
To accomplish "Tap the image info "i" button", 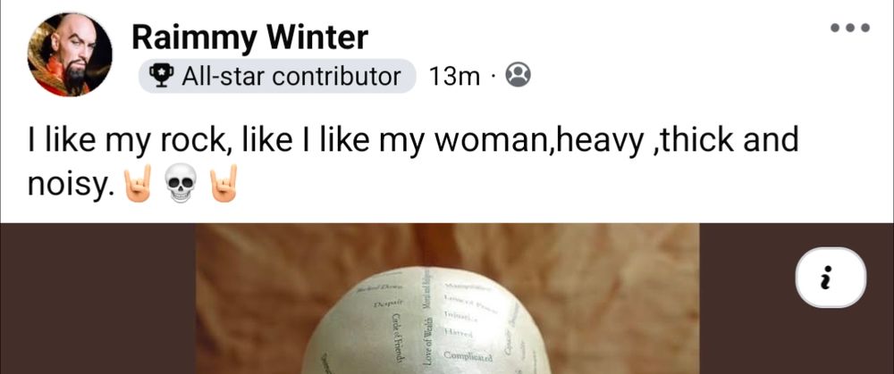I will tap(831, 278).
